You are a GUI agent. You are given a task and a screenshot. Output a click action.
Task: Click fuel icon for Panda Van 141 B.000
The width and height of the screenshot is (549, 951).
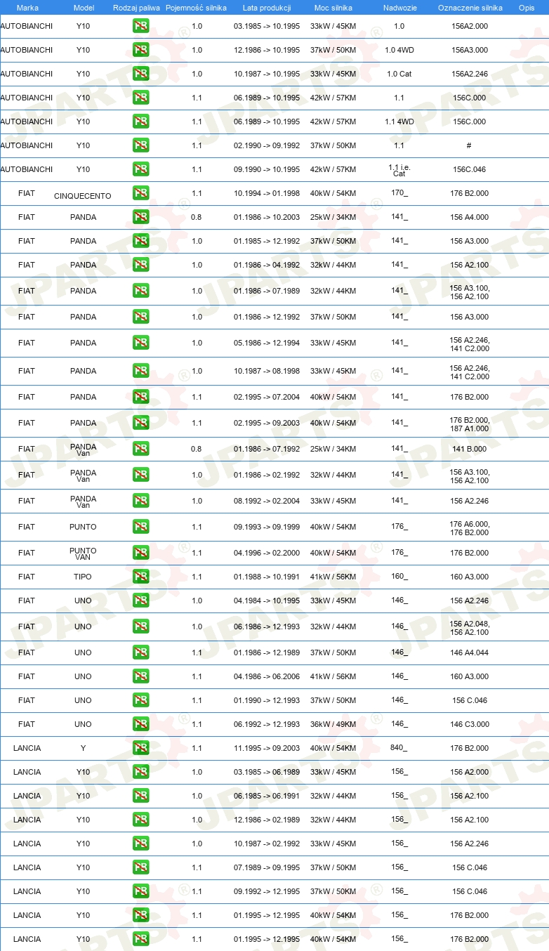coord(140,450)
